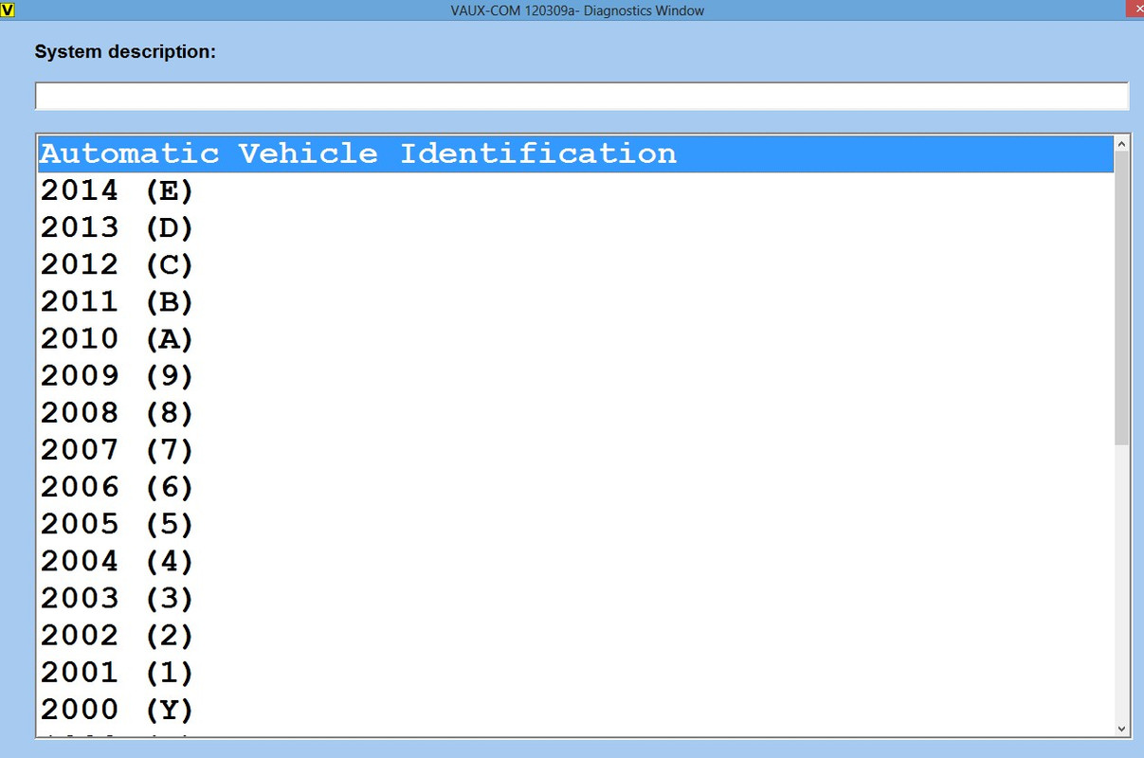This screenshot has height=758, width=1144.
Task: Click the System description input field
Action: point(582,96)
